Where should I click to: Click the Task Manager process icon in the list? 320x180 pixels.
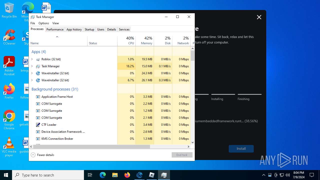[38, 66]
